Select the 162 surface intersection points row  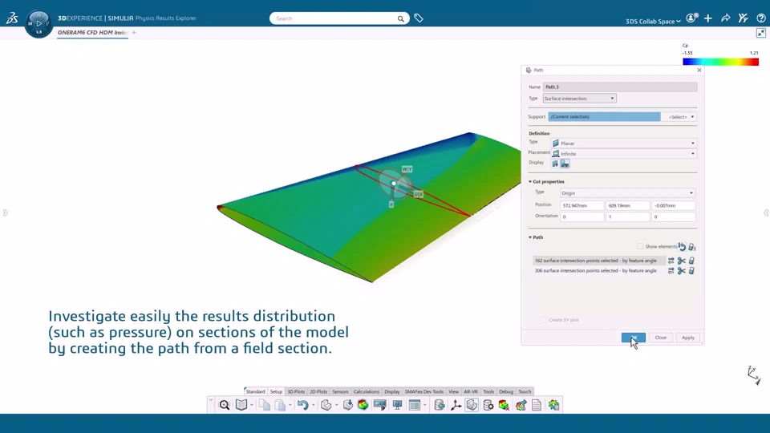[599, 261]
